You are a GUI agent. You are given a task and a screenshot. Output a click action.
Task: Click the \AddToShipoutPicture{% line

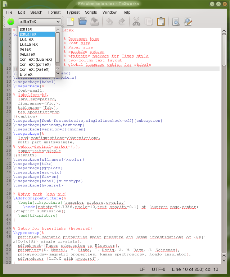click(40, 198)
